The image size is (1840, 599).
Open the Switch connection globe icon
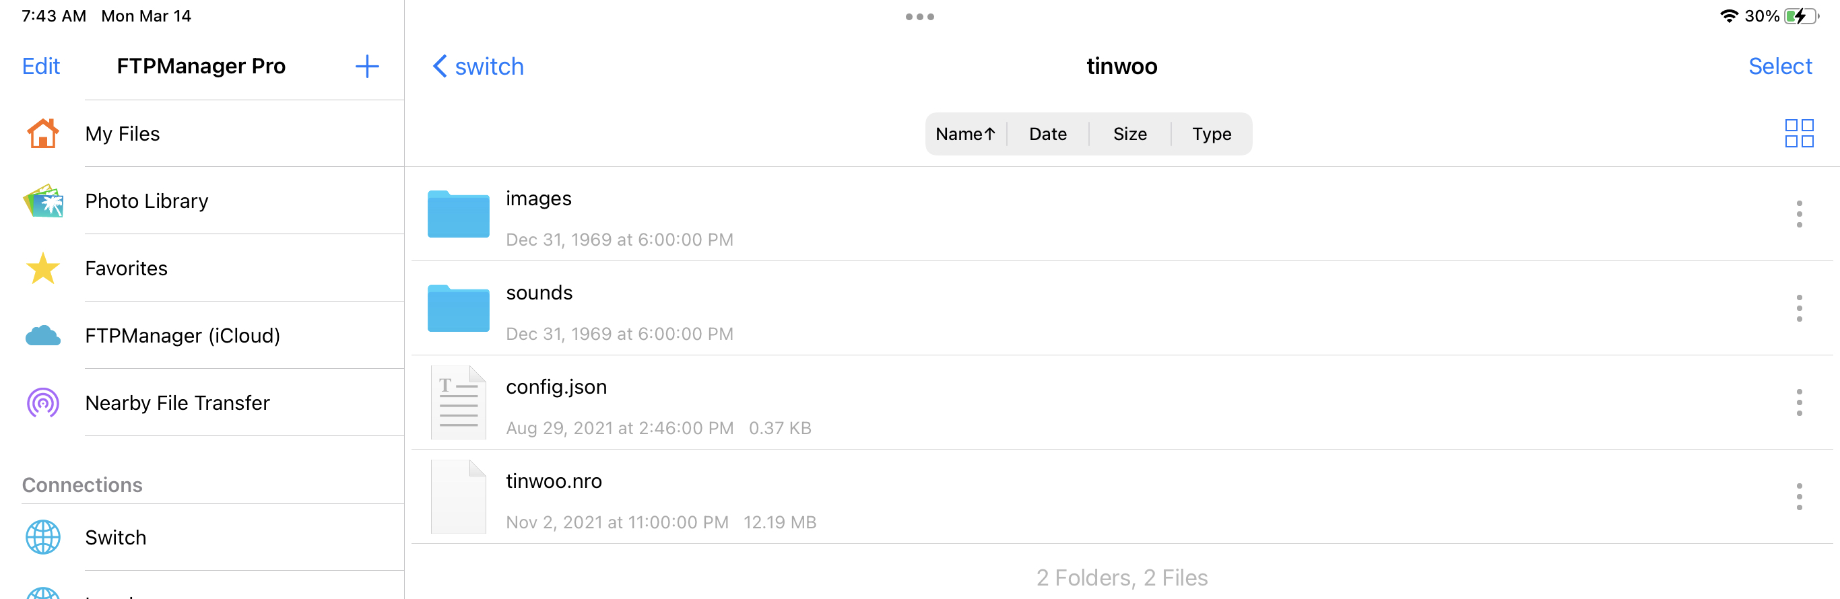tap(43, 538)
